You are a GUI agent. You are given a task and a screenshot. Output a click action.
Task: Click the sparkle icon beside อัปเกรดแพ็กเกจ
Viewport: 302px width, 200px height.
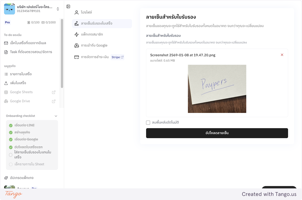click(x=6, y=178)
